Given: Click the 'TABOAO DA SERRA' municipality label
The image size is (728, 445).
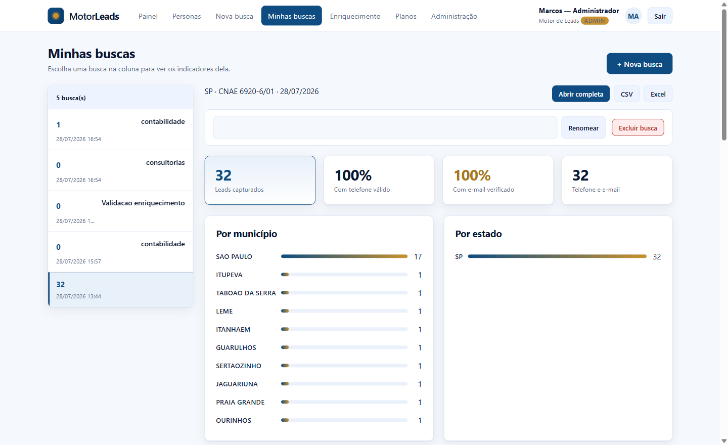Looking at the screenshot, I should [246, 293].
